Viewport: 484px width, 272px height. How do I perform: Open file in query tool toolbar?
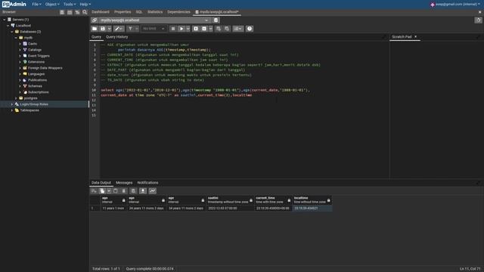(x=95, y=29)
